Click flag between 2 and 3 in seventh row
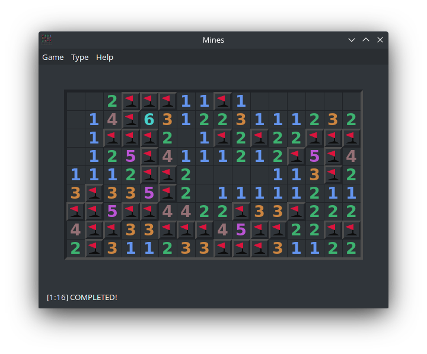The height and width of the screenshot is (354, 427). (241, 212)
